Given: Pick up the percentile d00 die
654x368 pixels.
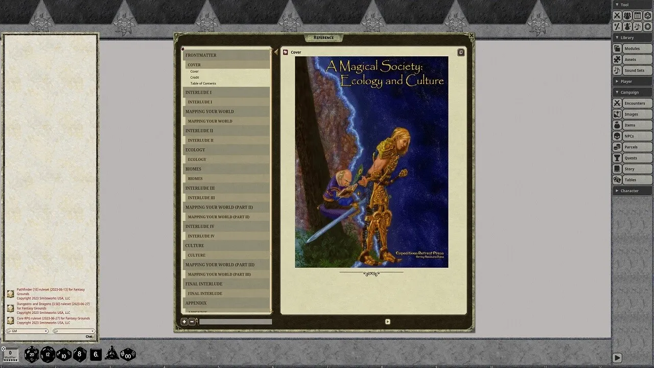Looking at the screenshot, I should [128, 354].
